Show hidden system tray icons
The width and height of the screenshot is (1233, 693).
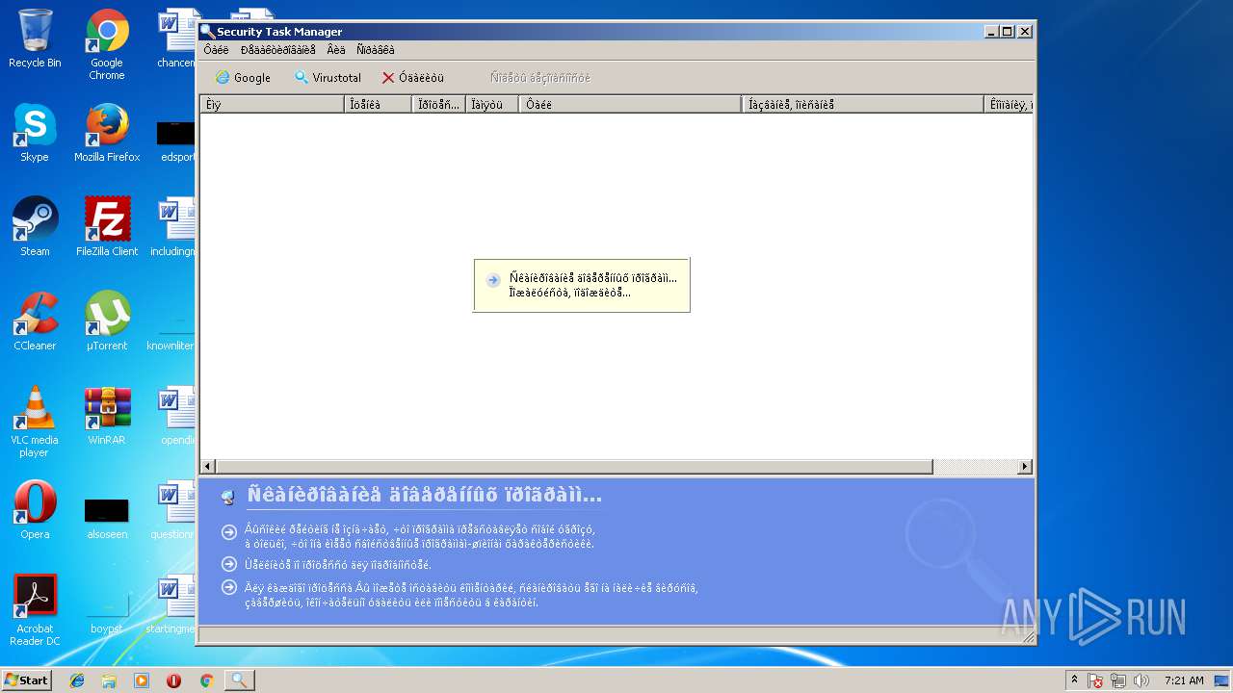pos(1074,680)
